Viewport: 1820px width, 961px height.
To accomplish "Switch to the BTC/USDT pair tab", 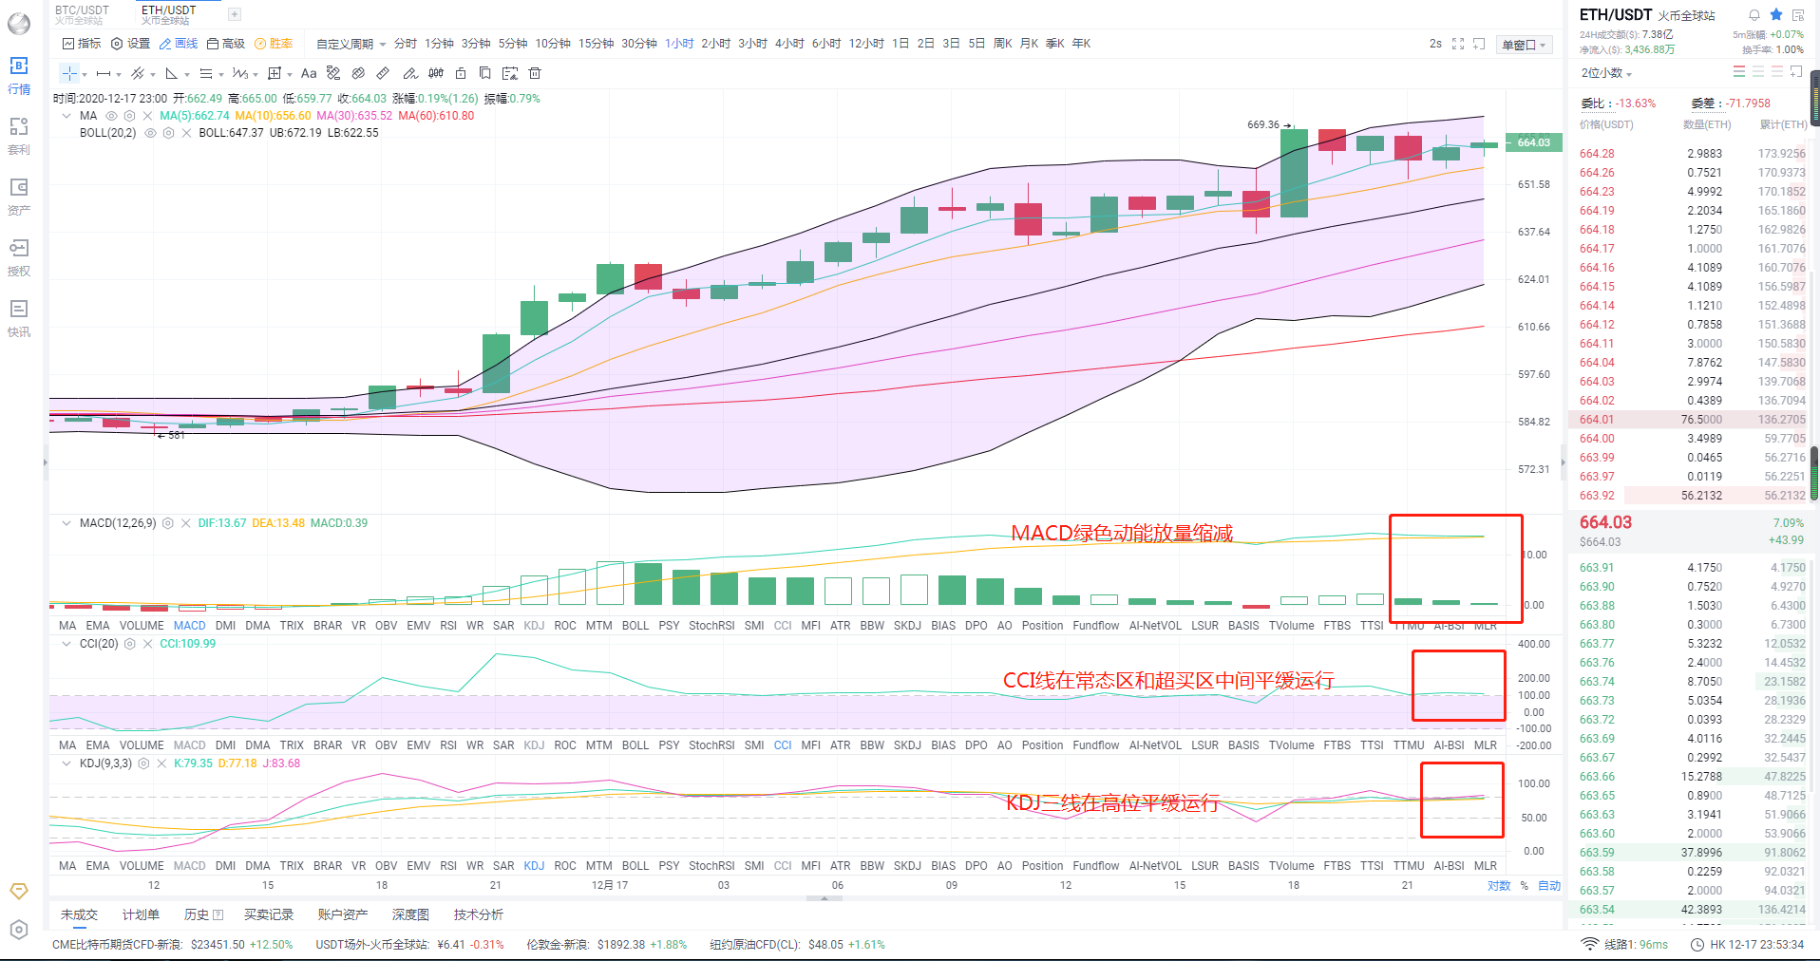I will 81,11.
